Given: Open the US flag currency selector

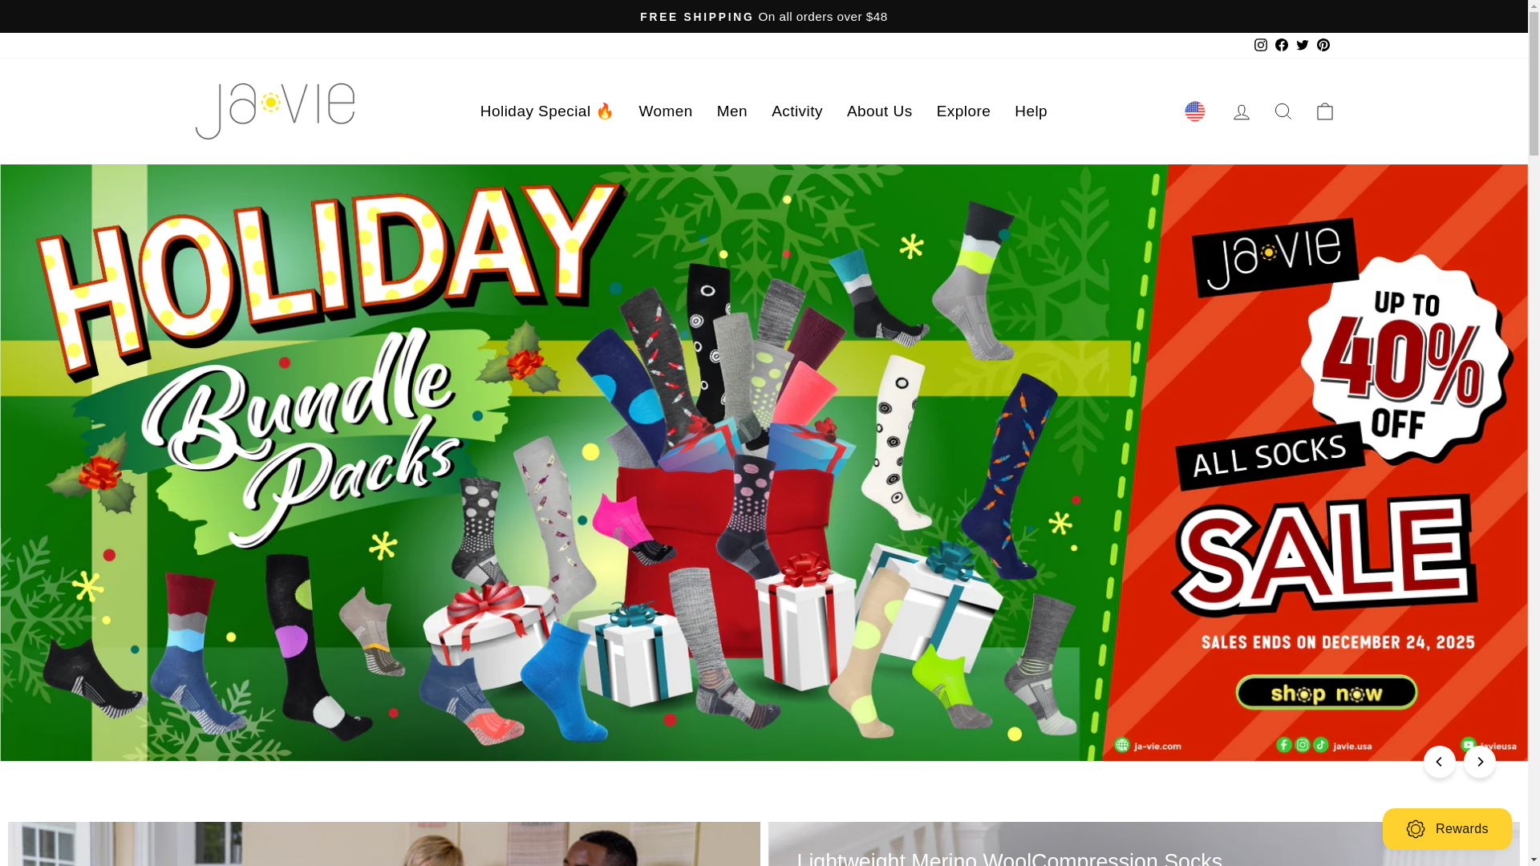Looking at the screenshot, I should click(1194, 111).
